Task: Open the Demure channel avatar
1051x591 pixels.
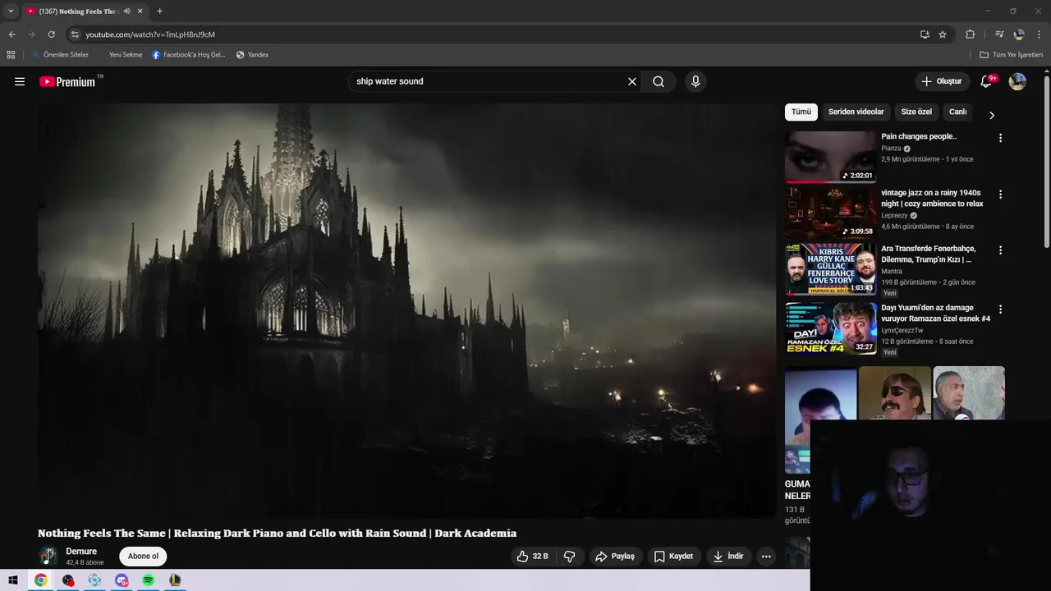Action: [x=48, y=556]
